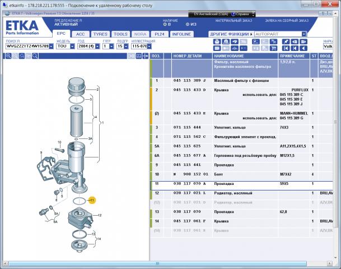341x269 pixels.
Task: Open the TYRES tab
Action: click(100, 34)
